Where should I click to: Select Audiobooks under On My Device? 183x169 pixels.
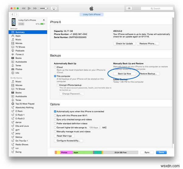28,96
